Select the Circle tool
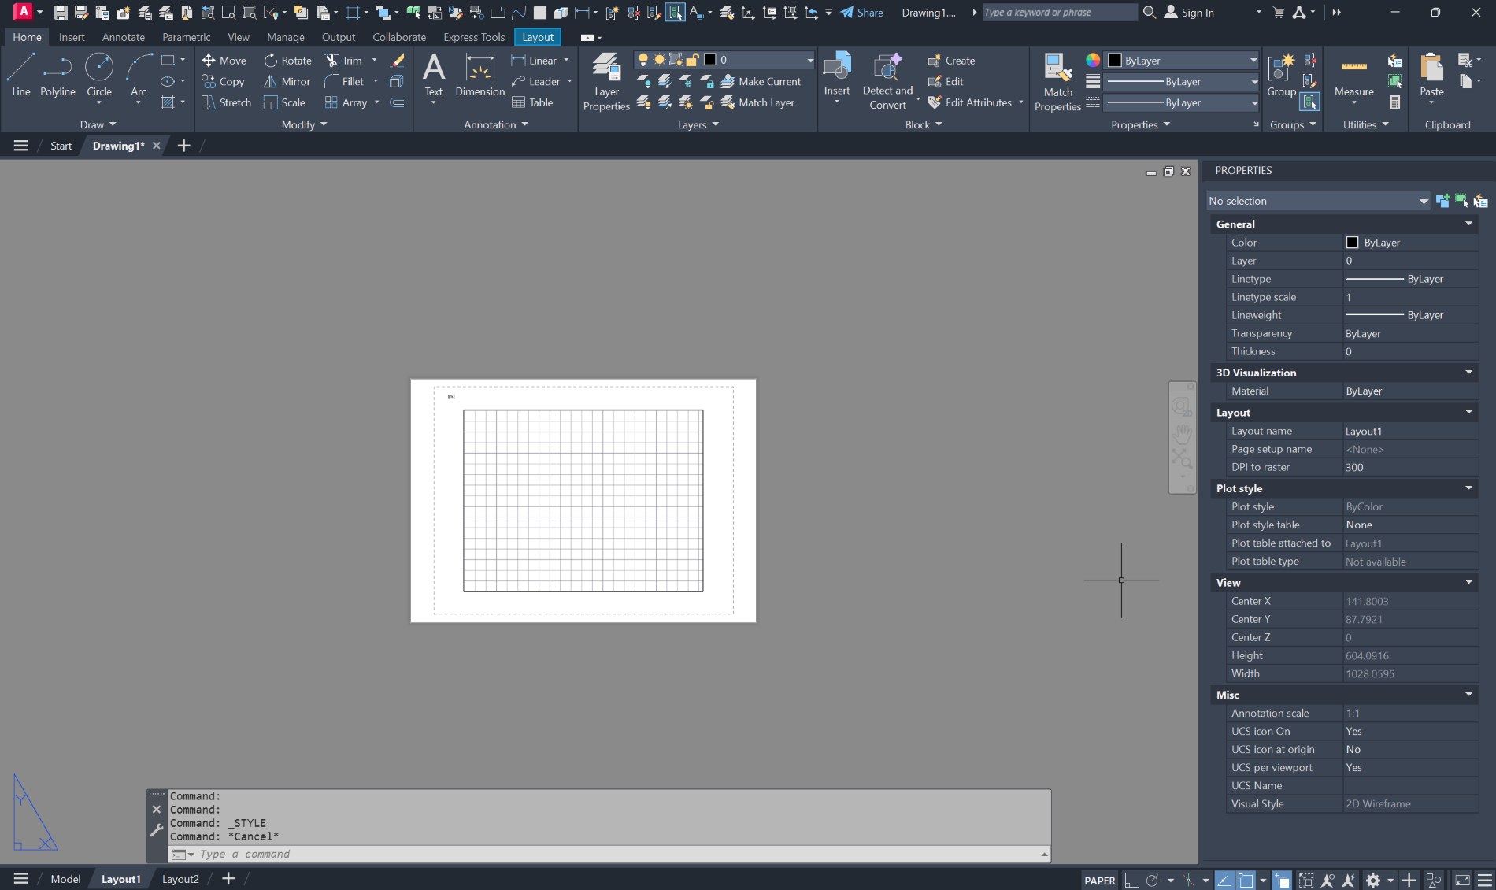Screen dimensions: 1496x890 point(99,76)
